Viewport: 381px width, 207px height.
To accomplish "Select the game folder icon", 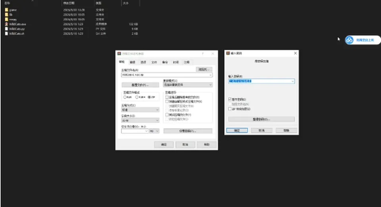I will (x=7, y=10).
